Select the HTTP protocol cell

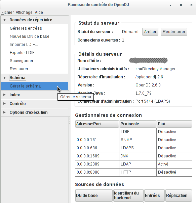pyautogui.click(x=138, y=172)
